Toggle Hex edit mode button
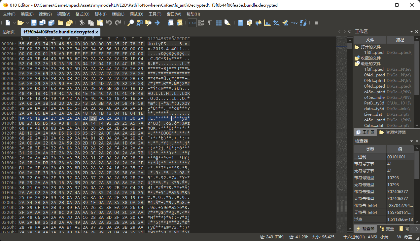Screen dimensions: 420x241 pos(192,23)
